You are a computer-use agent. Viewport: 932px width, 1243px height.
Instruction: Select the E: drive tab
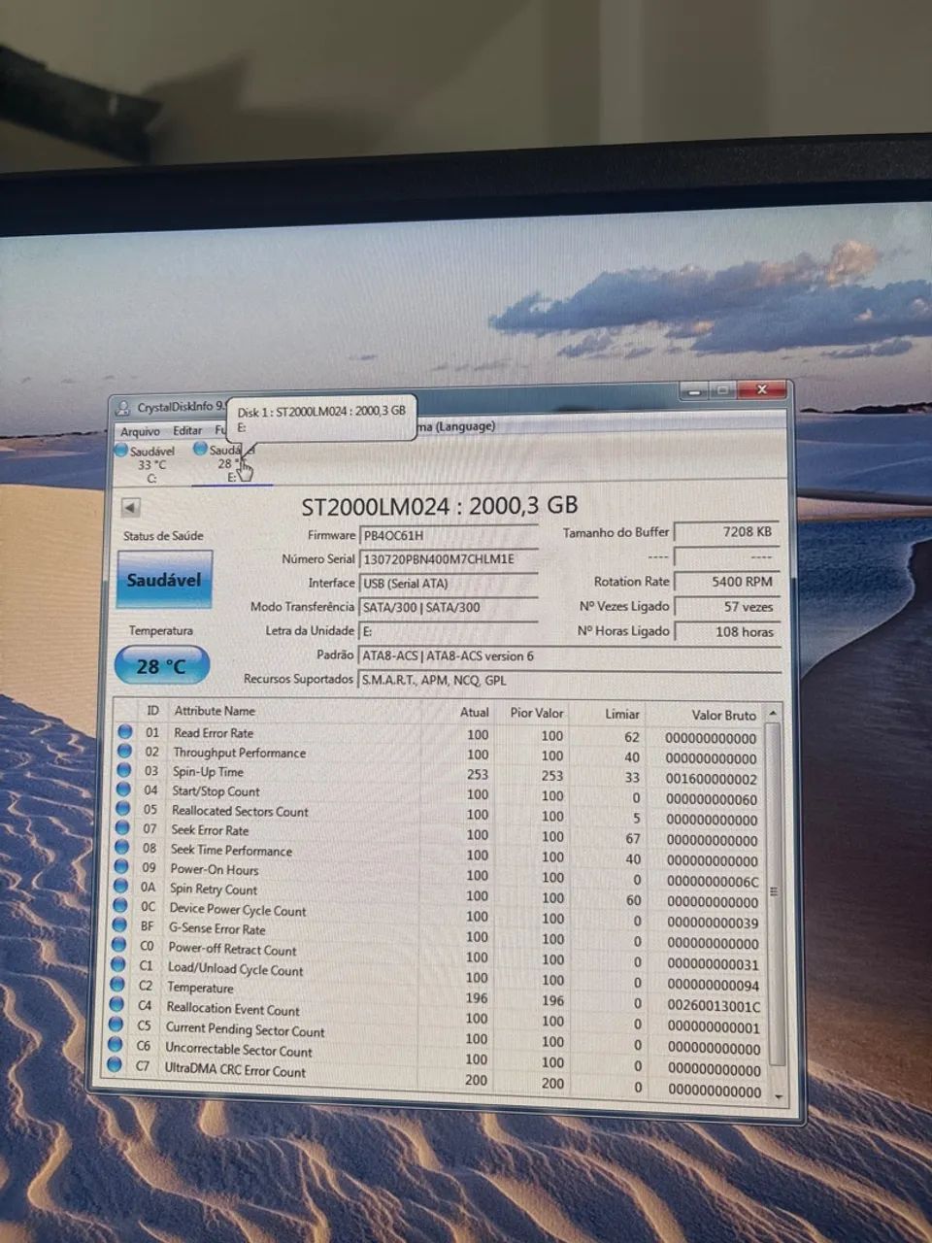231,463
